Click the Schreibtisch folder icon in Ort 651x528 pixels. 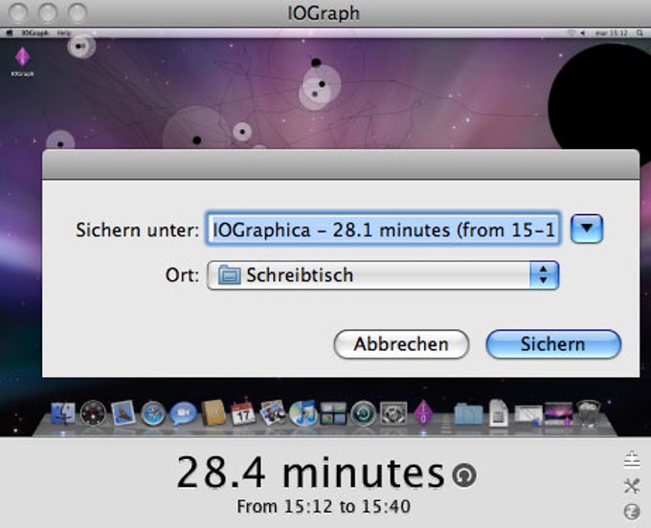230,275
